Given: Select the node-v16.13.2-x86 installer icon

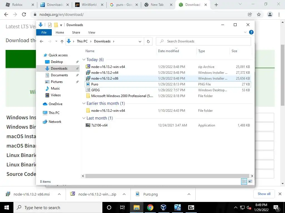Looking at the screenshot, I should pos(88,78).
